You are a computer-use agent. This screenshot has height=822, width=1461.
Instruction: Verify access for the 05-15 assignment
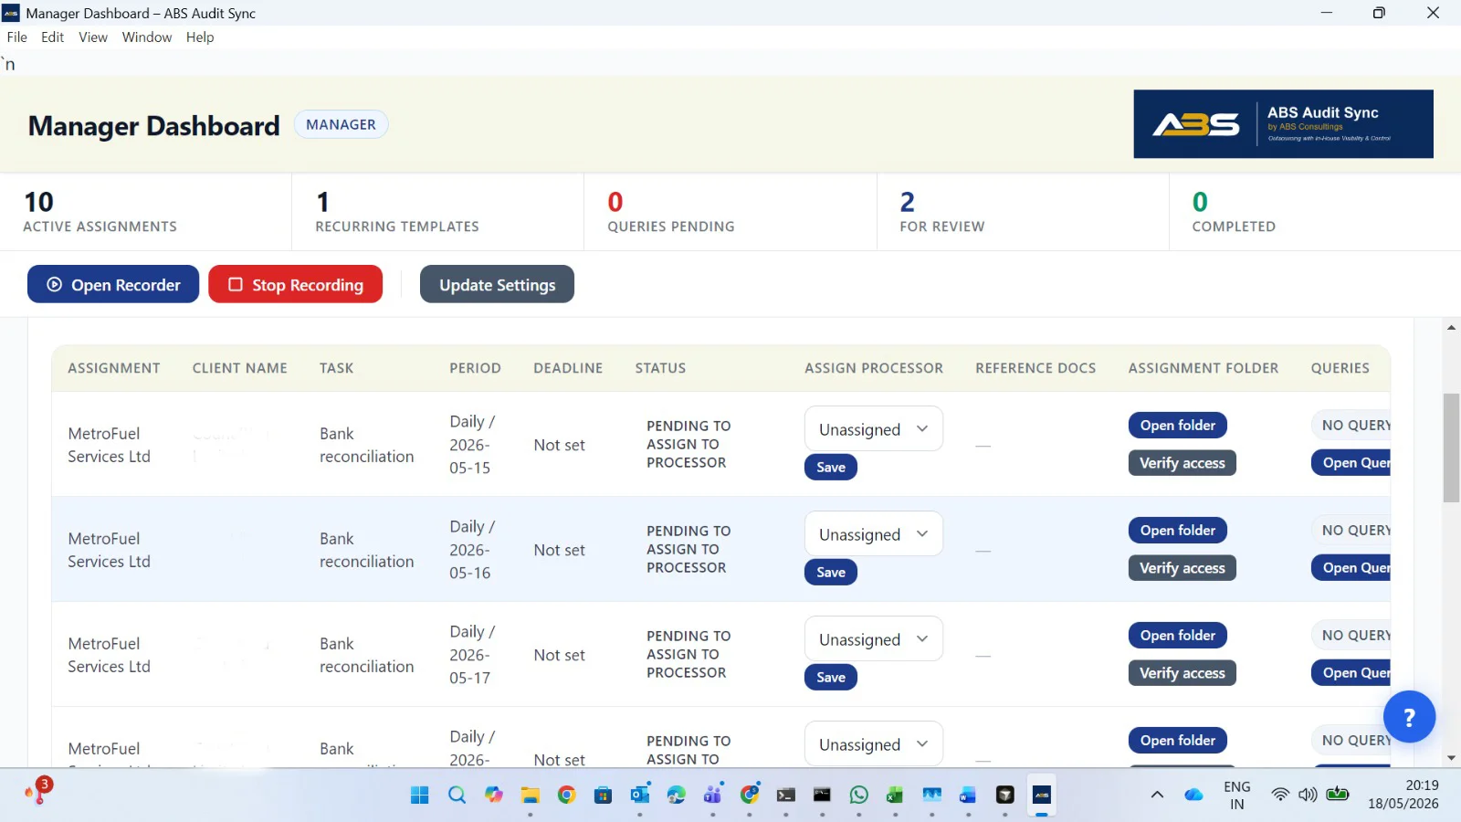coord(1182,463)
